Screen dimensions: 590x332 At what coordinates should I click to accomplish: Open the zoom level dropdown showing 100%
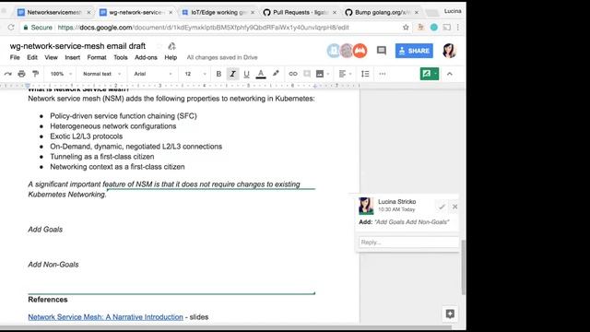[x=61, y=74]
